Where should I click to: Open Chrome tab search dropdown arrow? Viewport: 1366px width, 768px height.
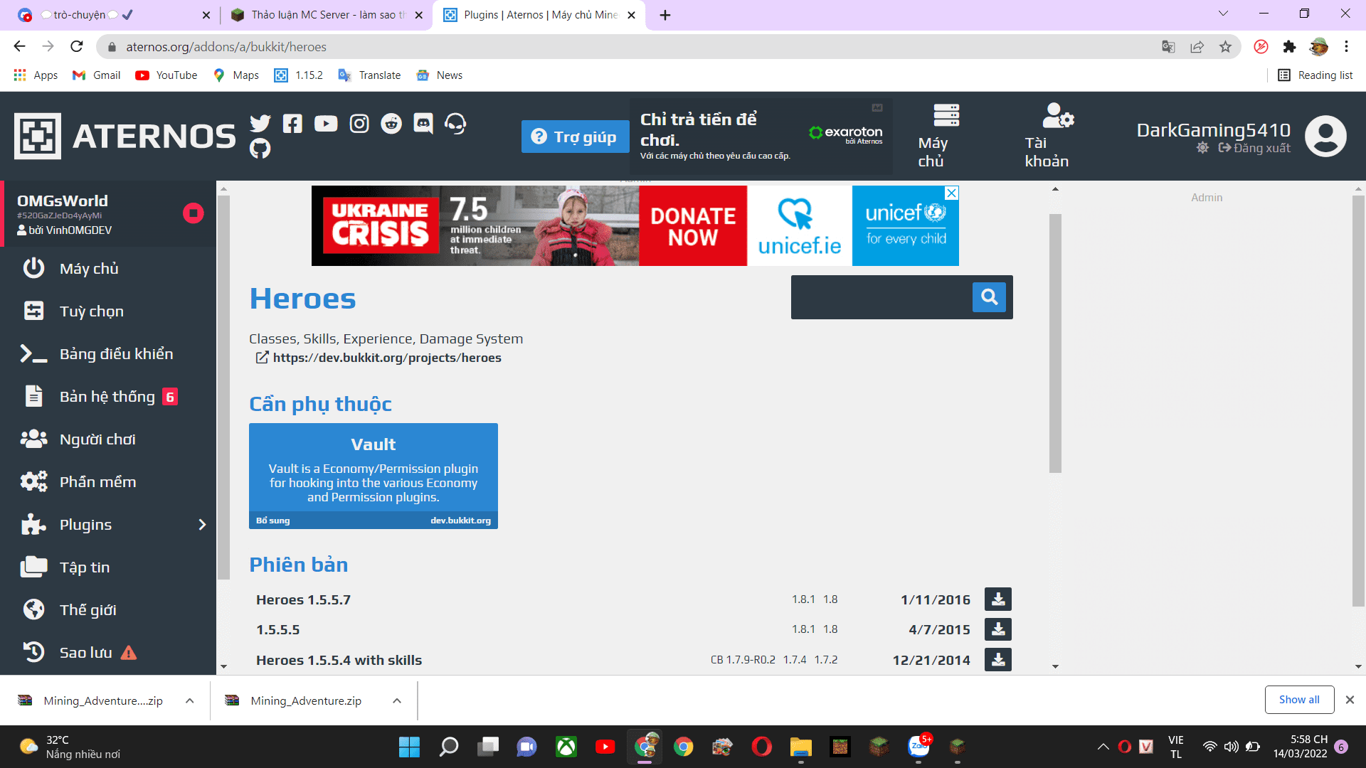pos(1223,14)
